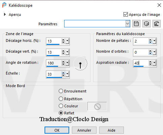Increase Décalage horiz. with the up spinner arrow
Image resolution: width=163 pixels, height=135 pixels.
point(63,40)
